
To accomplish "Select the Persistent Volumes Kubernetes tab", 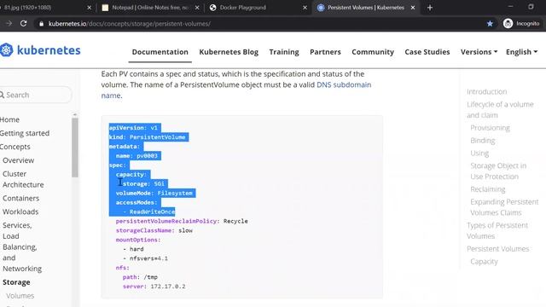I will (366, 8).
